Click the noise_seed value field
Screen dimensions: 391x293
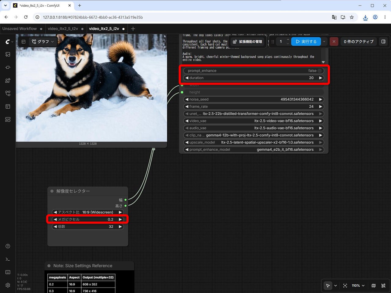[x=254, y=99]
